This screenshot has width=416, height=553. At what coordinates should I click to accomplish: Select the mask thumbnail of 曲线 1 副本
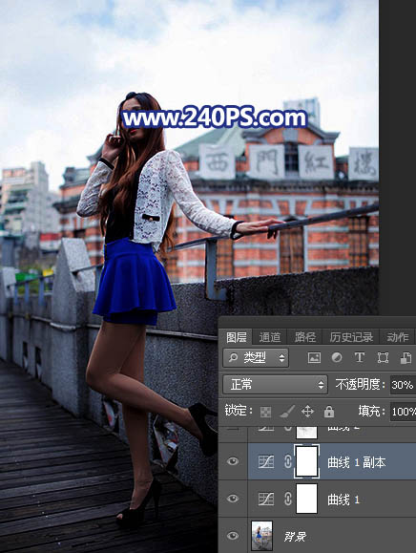coord(307,461)
